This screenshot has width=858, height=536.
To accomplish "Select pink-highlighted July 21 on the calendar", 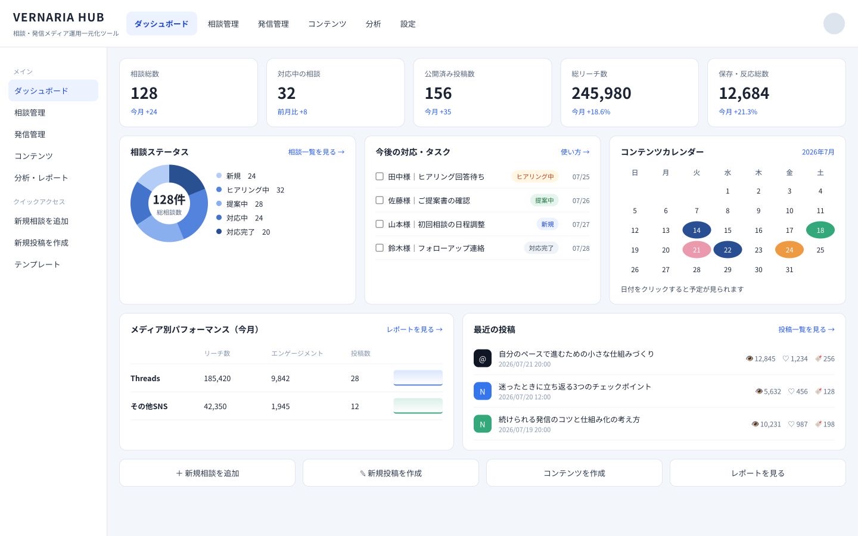I will tap(697, 250).
